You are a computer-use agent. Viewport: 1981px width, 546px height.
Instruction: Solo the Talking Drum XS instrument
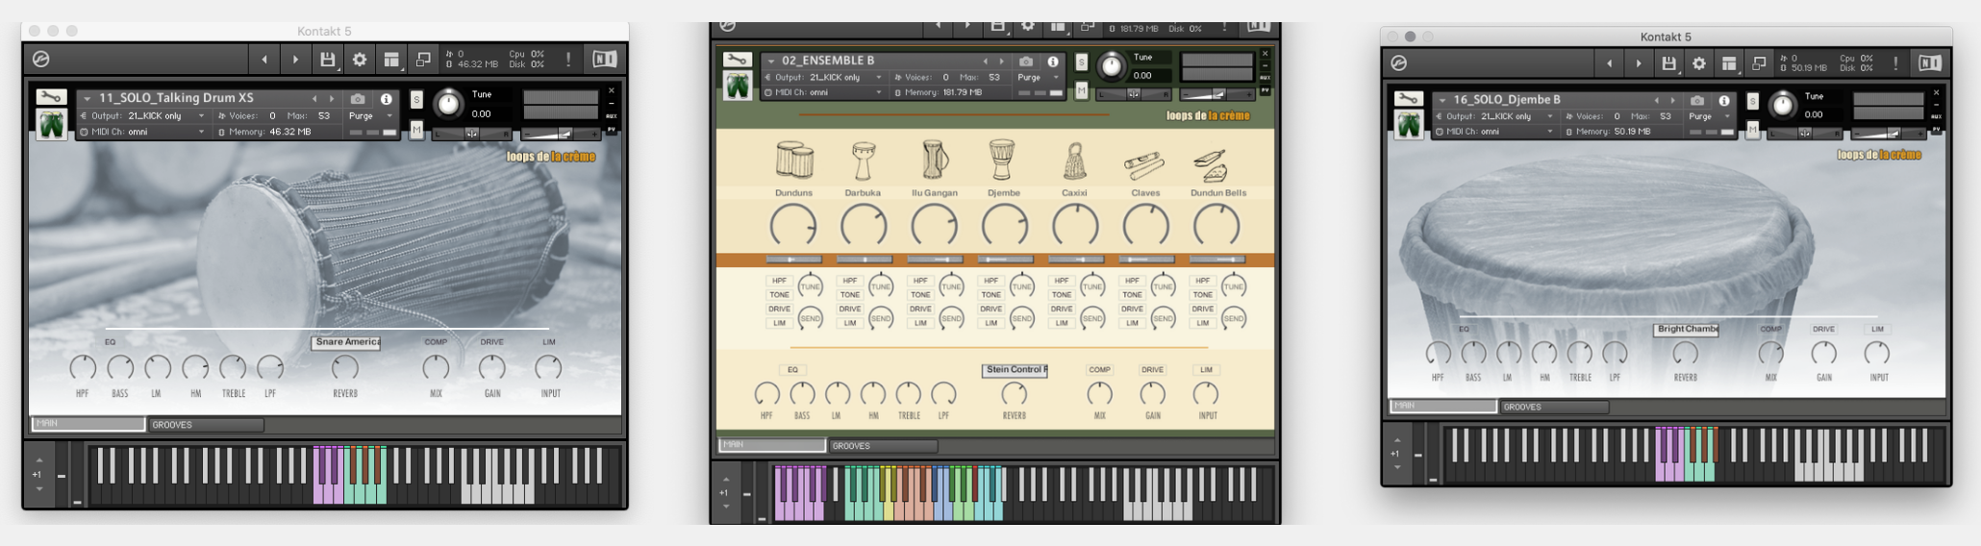(416, 99)
